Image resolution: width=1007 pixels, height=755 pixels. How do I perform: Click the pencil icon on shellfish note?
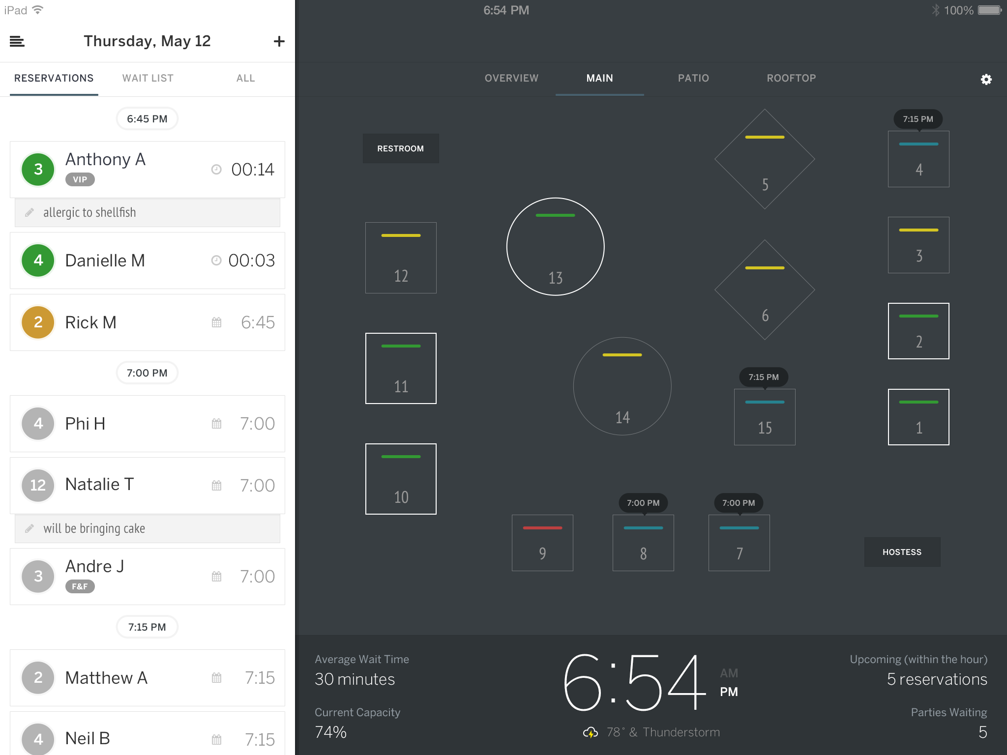click(30, 212)
